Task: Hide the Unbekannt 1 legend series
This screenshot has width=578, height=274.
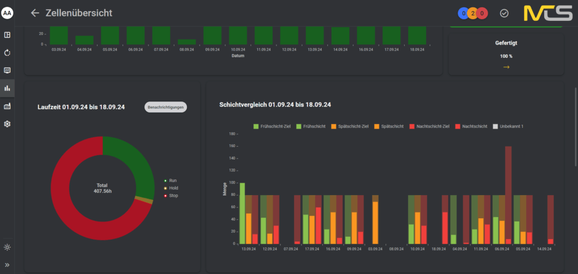Action: pyautogui.click(x=508, y=126)
